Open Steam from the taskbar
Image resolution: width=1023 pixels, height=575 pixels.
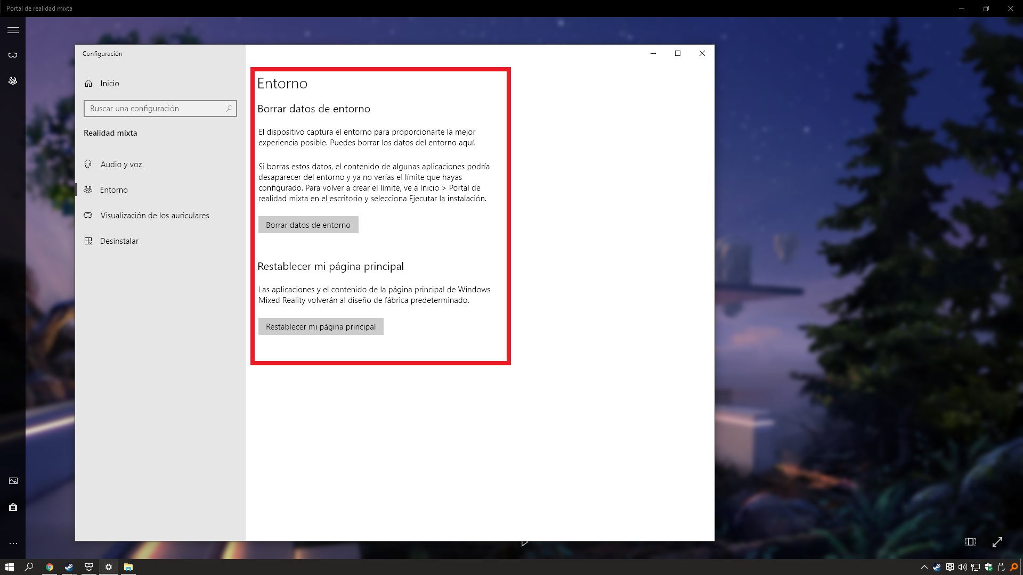pos(69,567)
